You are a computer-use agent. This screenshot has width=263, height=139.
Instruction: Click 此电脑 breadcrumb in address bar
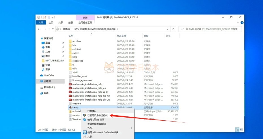click(x=66, y=29)
